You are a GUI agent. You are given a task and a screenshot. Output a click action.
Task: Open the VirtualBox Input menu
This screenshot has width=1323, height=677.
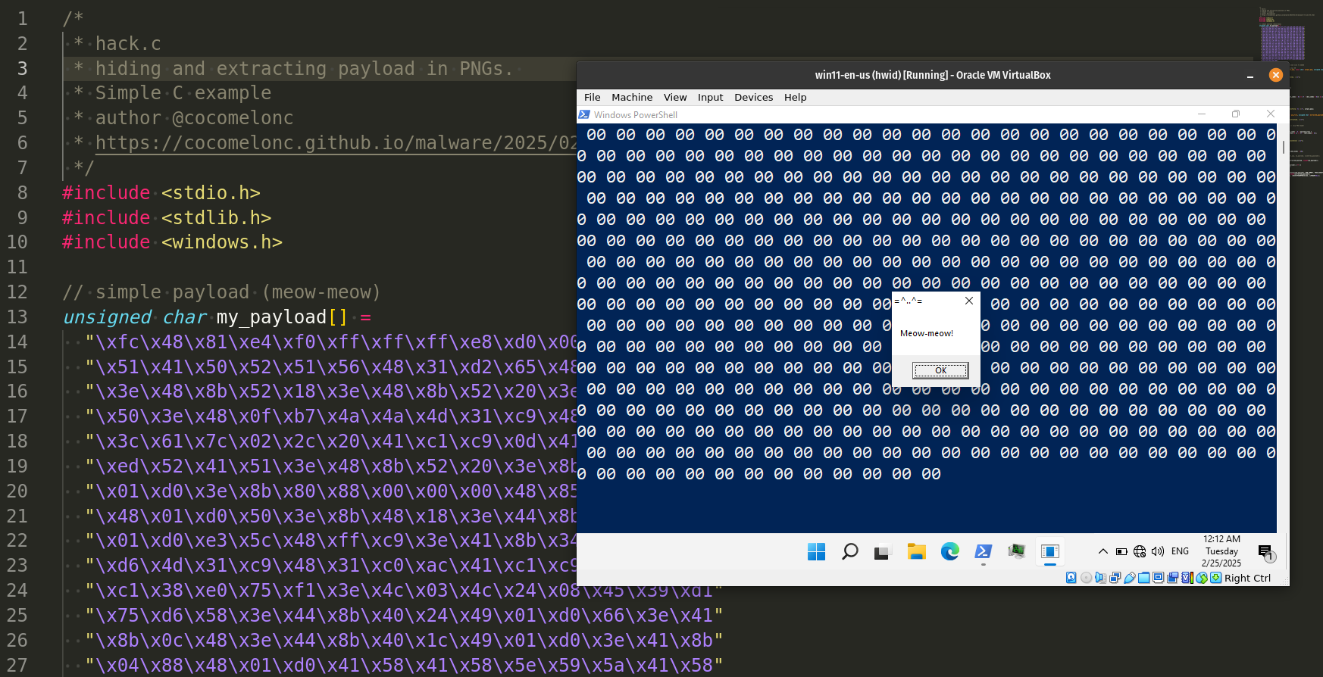[711, 97]
